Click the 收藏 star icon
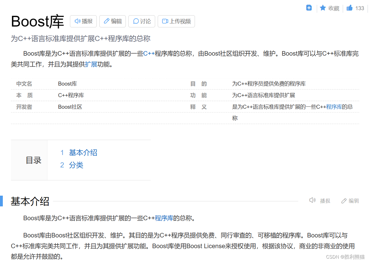The image size is (369, 262). tap(323, 8)
